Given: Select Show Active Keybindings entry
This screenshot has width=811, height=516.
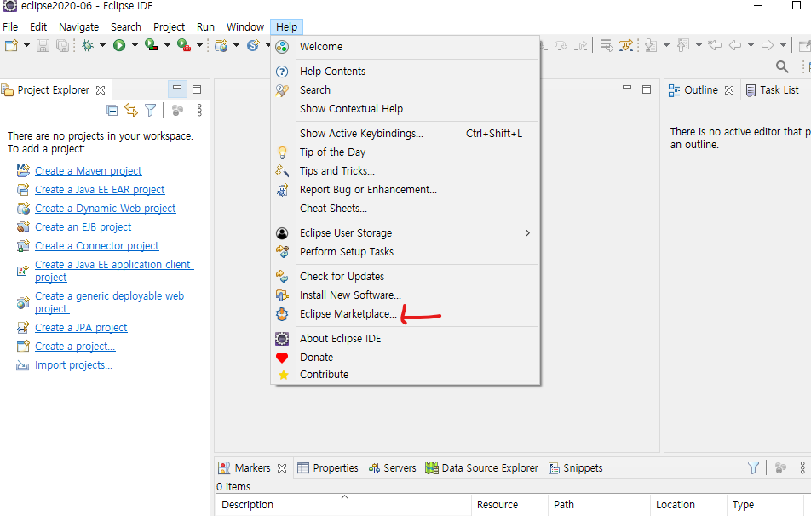Looking at the screenshot, I should 361,134.
